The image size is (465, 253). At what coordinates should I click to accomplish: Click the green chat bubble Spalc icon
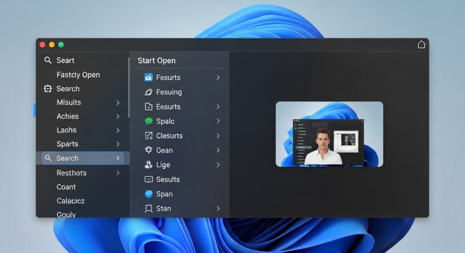pos(148,121)
